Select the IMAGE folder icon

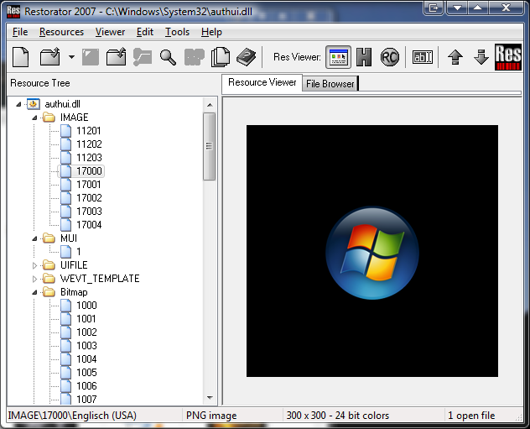click(x=49, y=118)
